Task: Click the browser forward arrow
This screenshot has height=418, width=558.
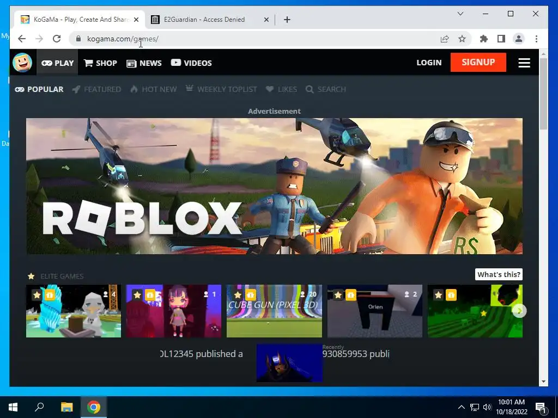Action: 39,39
